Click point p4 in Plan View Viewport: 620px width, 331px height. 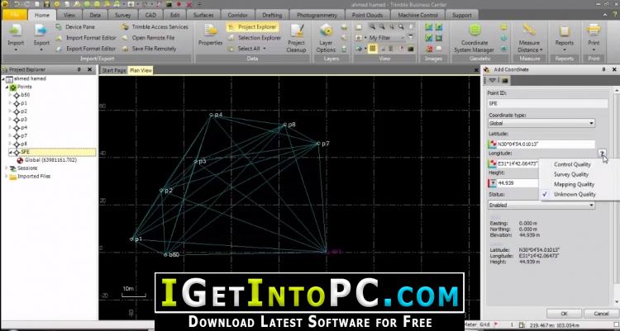[212, 115]
